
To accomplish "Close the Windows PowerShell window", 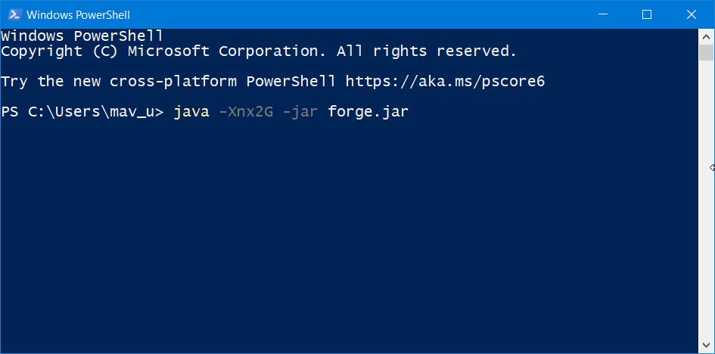I will [x=692, y=14].
